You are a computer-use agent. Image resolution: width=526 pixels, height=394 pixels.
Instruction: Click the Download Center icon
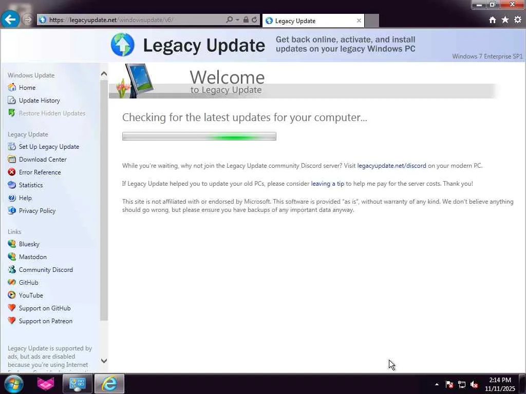tap(12, 159)
